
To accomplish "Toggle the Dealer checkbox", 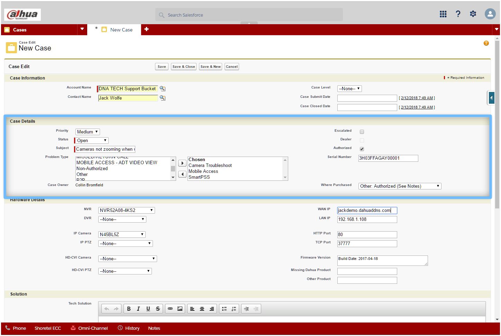I will pos(362,140).
